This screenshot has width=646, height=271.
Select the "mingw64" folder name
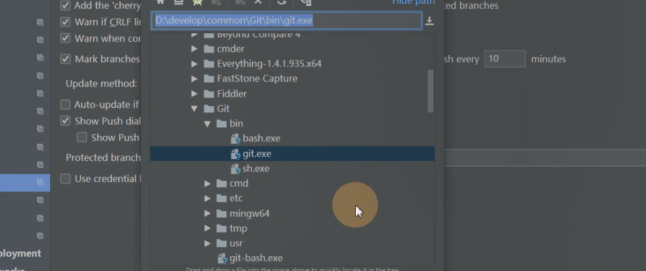pos(249,214)
